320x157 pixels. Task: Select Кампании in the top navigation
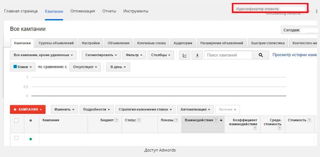[x=54, y=11]
